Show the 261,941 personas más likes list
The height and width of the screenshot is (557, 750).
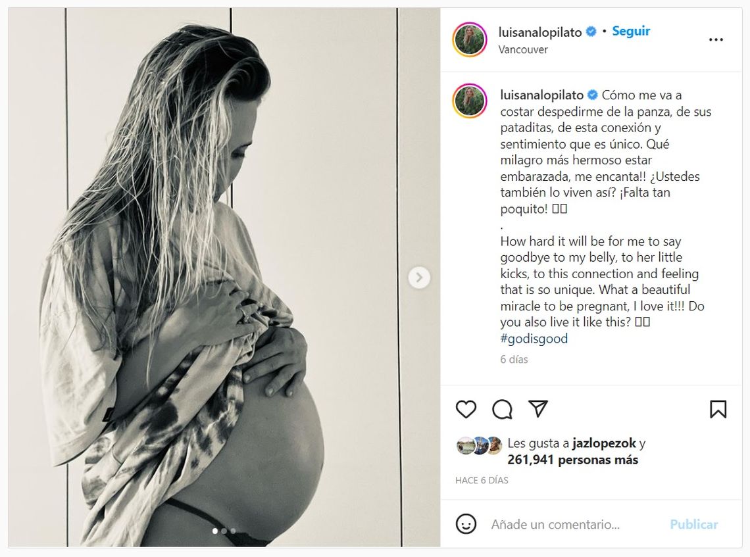[572, 460]
